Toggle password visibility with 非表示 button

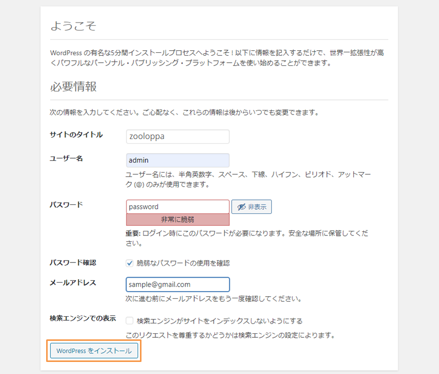(x=251, y=207)
